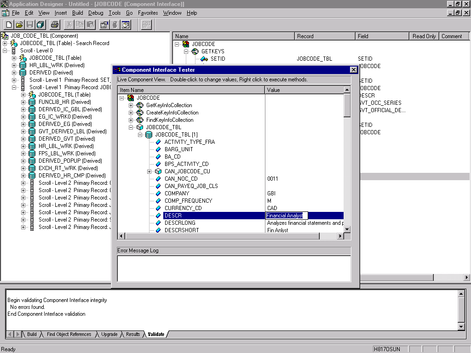Click the New document toolbar icon
This screenshot has height=353, width=471.
[9, 25]
